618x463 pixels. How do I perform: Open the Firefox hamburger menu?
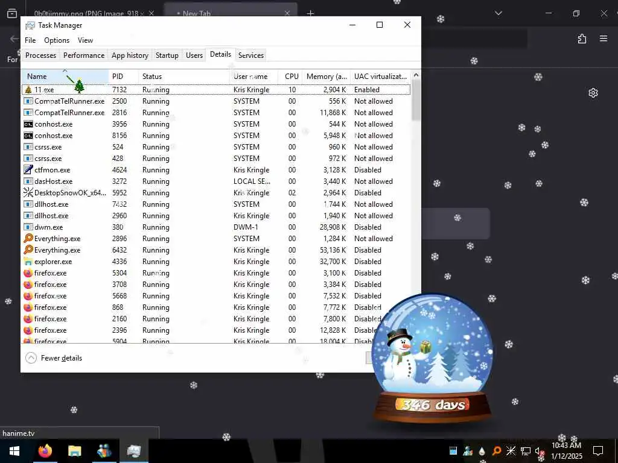(604, 39)
